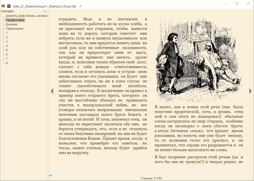Maximize the reader window

237,3
